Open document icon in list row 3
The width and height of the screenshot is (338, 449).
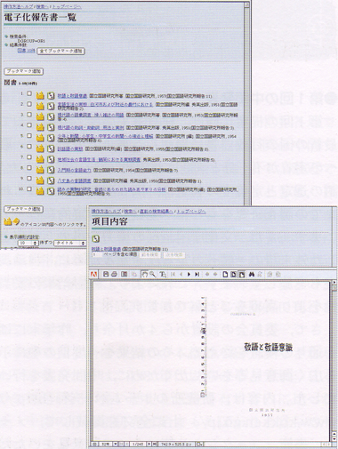[x=51, y=116]
